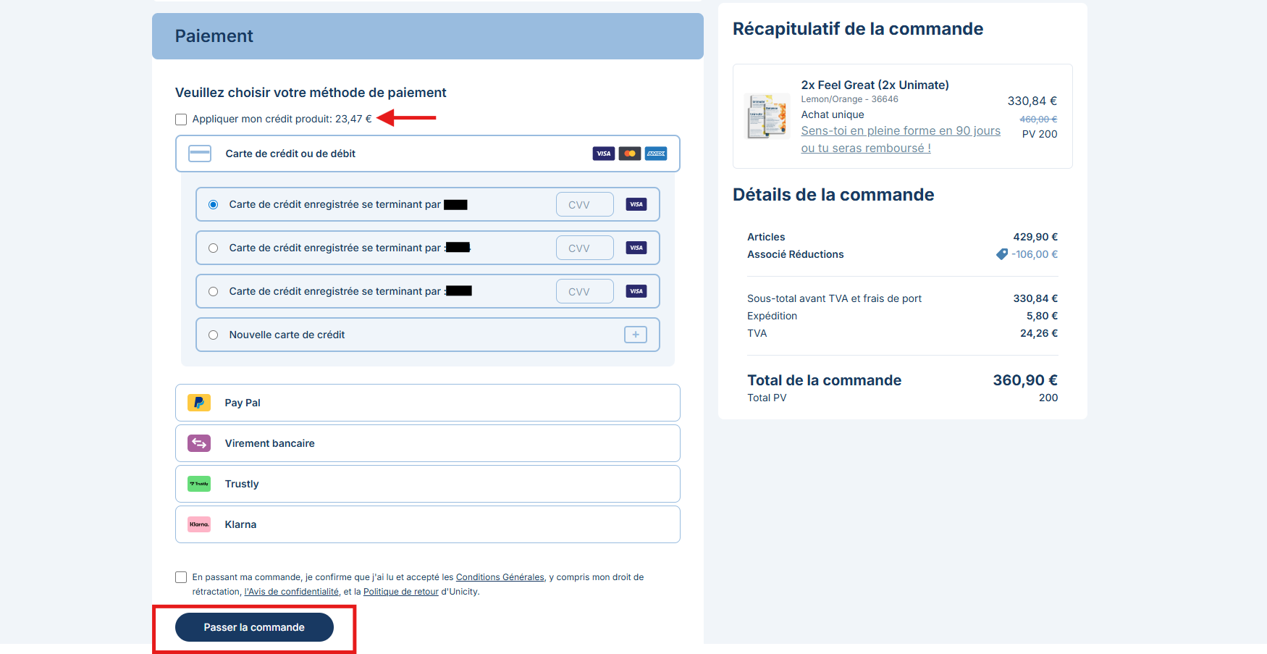Image resolution: width=1267 pixels, height=654 pixels.
Task: Expand new credit card with plus button
Action: pos(635,335)
